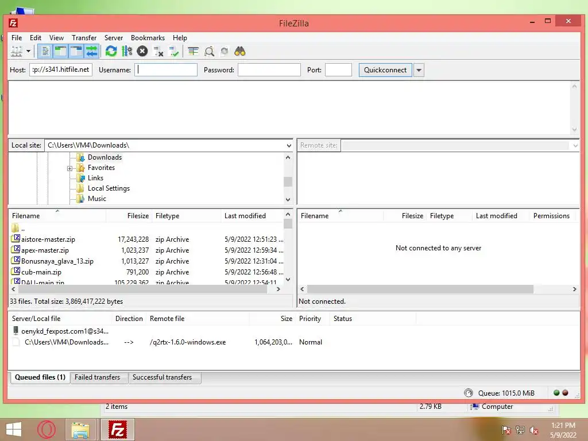The image size is (588, 441).
Task: Open the View menu
Action: (x=57, y=38)
